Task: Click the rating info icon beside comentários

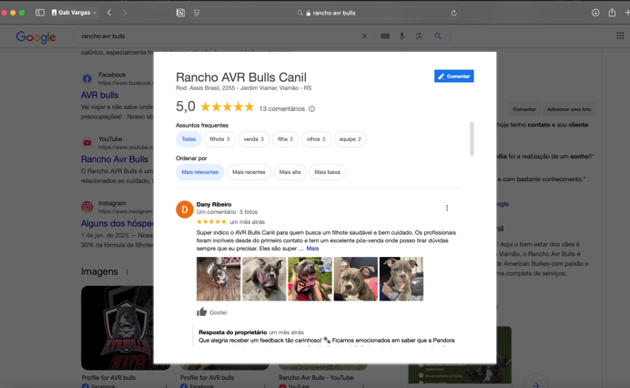Action: tap(311, 109)
